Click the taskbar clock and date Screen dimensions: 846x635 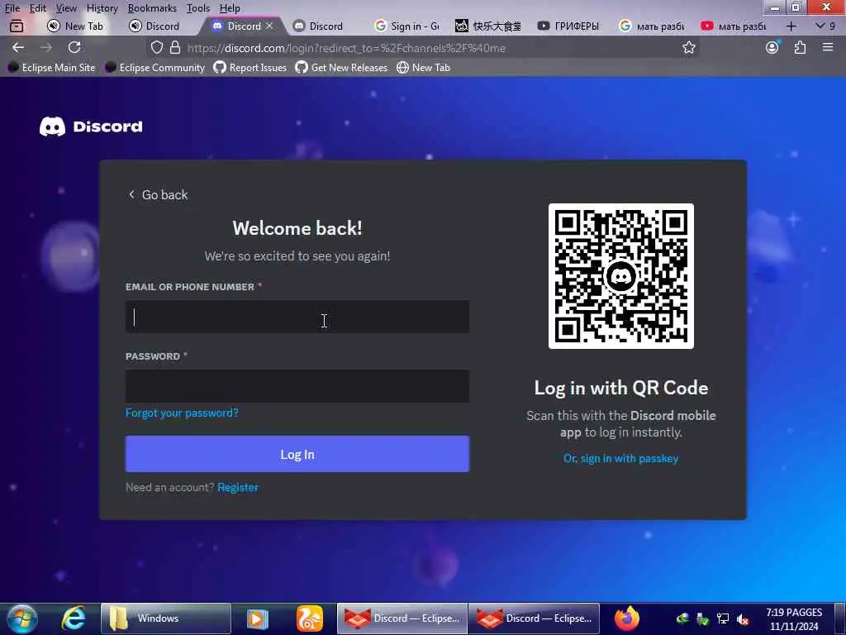tap(794, 619)
